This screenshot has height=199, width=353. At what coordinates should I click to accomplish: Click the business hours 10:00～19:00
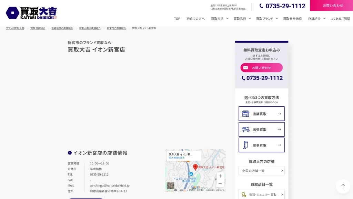(x=99, y=163)
